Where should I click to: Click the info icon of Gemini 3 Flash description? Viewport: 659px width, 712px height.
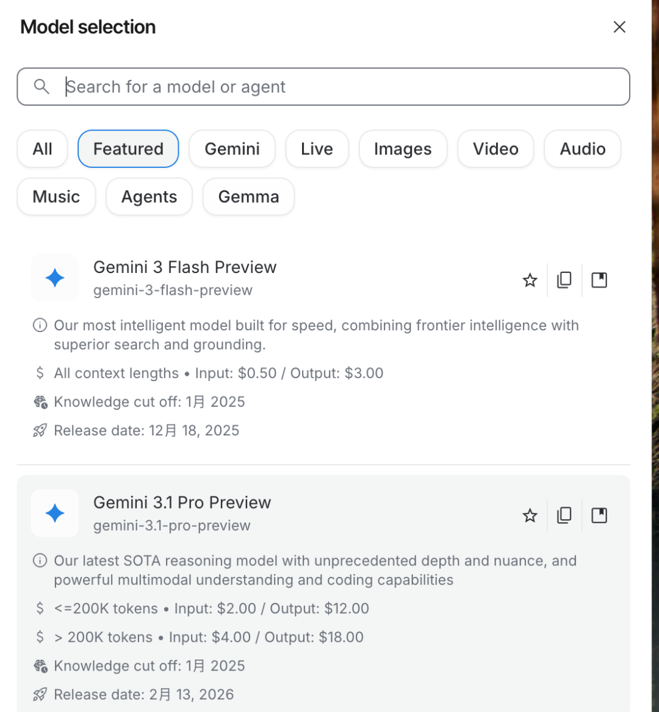[40, 325]
